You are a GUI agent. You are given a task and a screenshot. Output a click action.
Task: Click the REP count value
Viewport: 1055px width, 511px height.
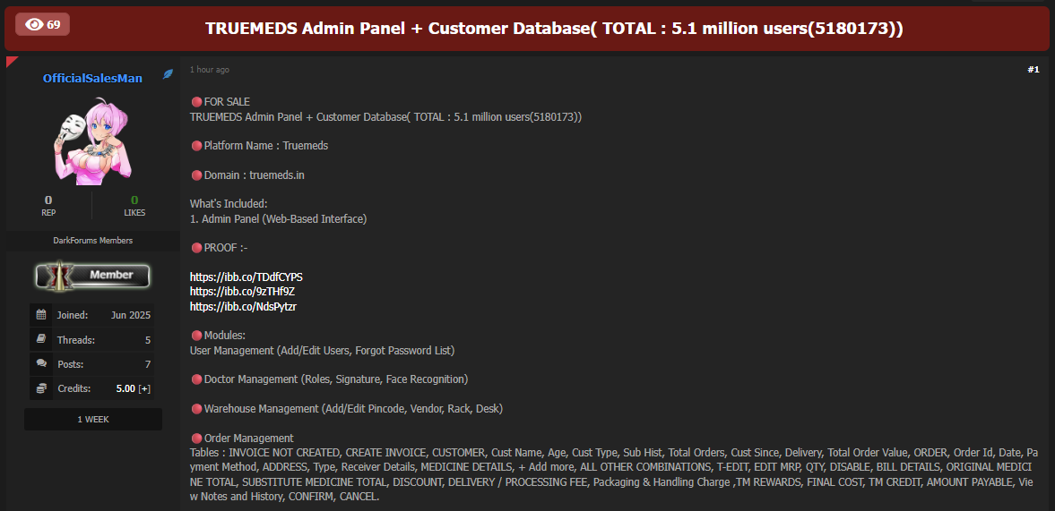(48, 200)
